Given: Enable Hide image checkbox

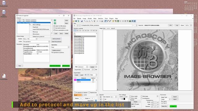Looking at the screenshot, I should point(141,96).
